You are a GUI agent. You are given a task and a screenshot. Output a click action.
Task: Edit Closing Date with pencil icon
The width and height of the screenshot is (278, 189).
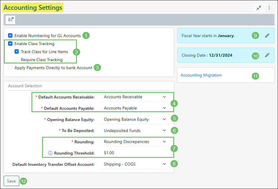click(267, 55)
